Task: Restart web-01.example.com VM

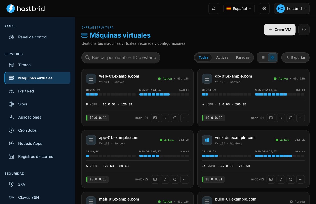Action: point(175,118)
